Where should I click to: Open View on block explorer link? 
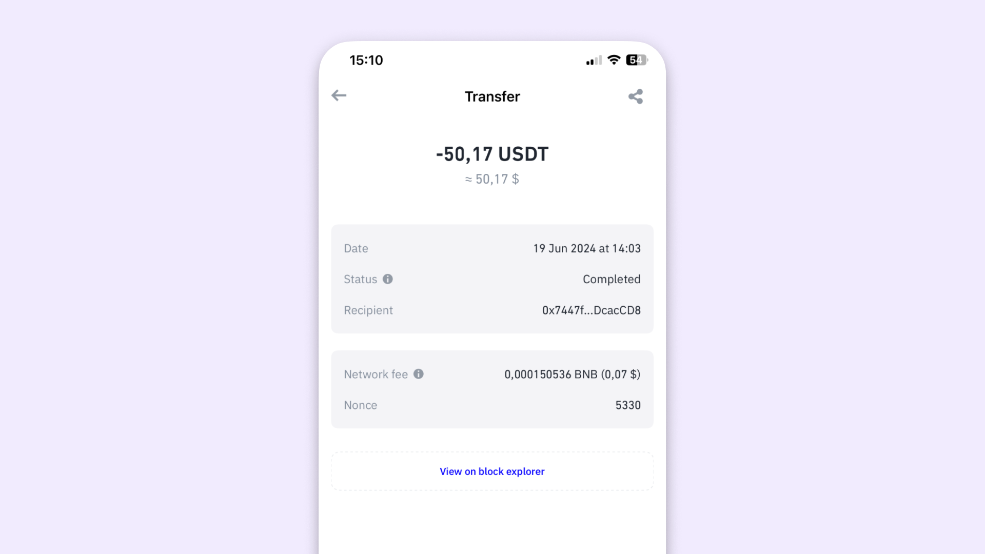[x=492, y=471]
